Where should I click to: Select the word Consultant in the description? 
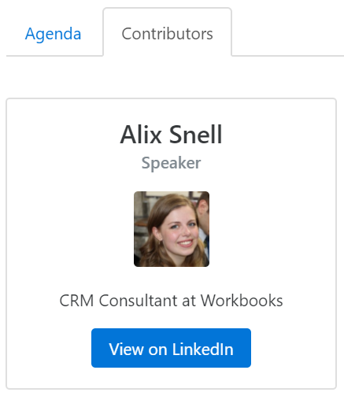(x=138, y=301)
